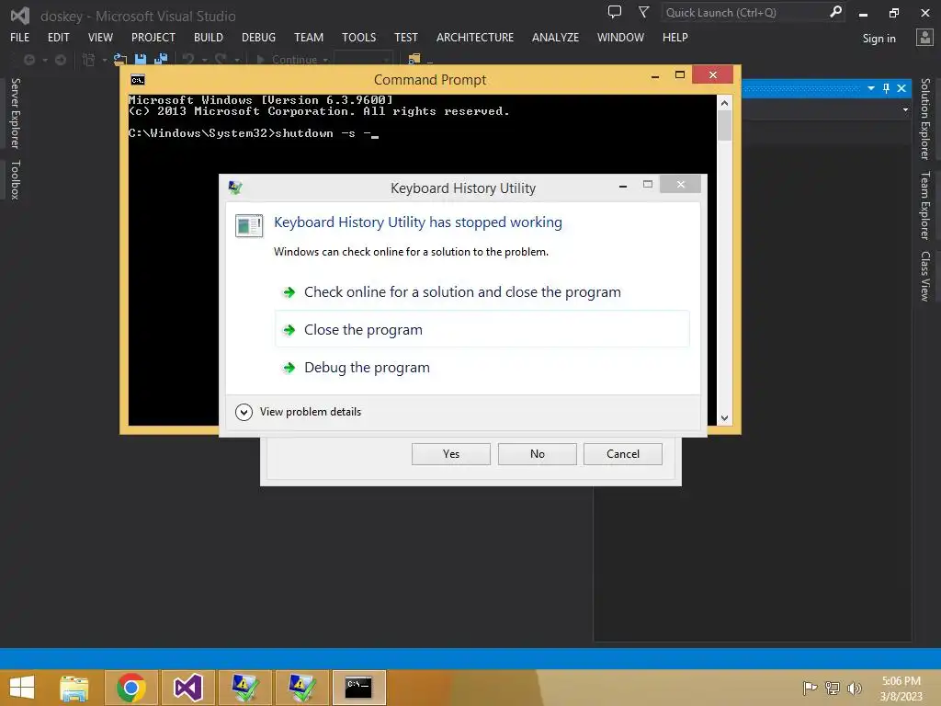Click the Cancel button

pos(623,454)
